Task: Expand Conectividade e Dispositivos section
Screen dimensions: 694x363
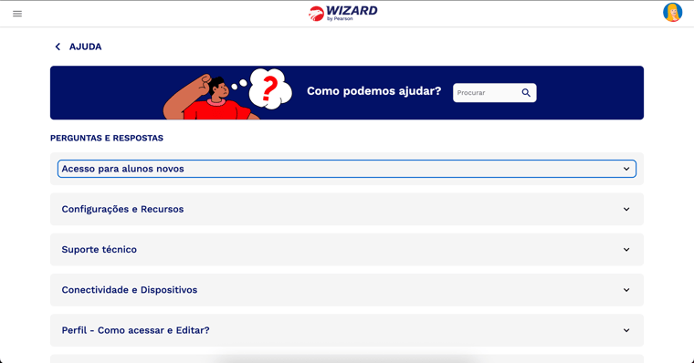Action: [347, 290]
